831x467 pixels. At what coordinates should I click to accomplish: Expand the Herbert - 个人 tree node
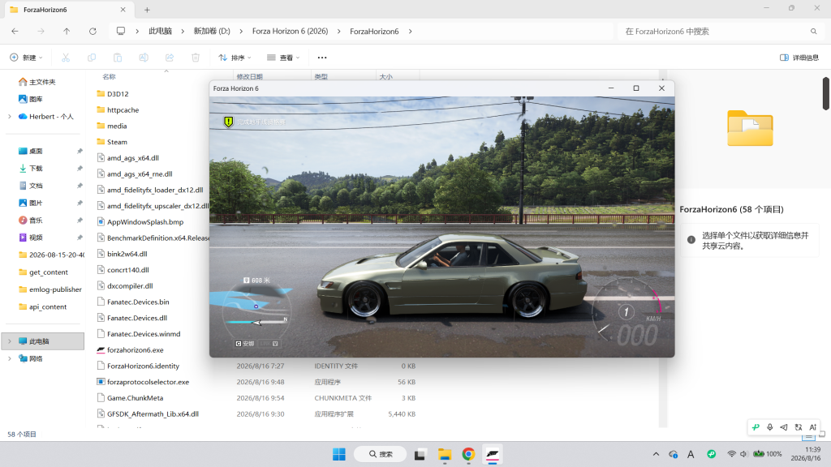point(10,117)
